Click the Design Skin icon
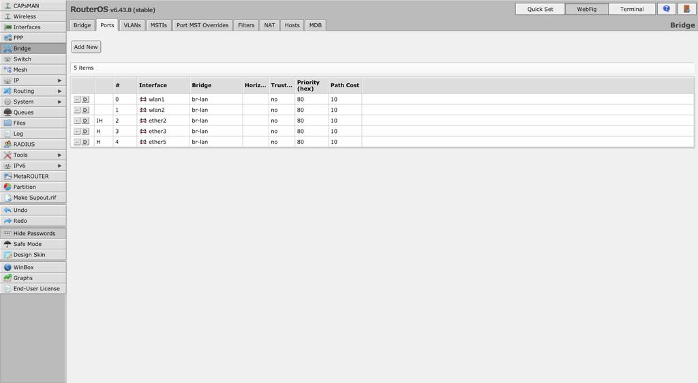 click(x=7, y=255)
